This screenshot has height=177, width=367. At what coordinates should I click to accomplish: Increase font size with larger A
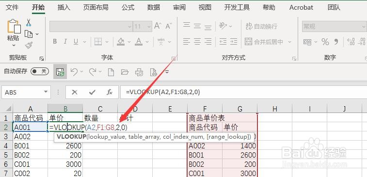pos(158,26)
